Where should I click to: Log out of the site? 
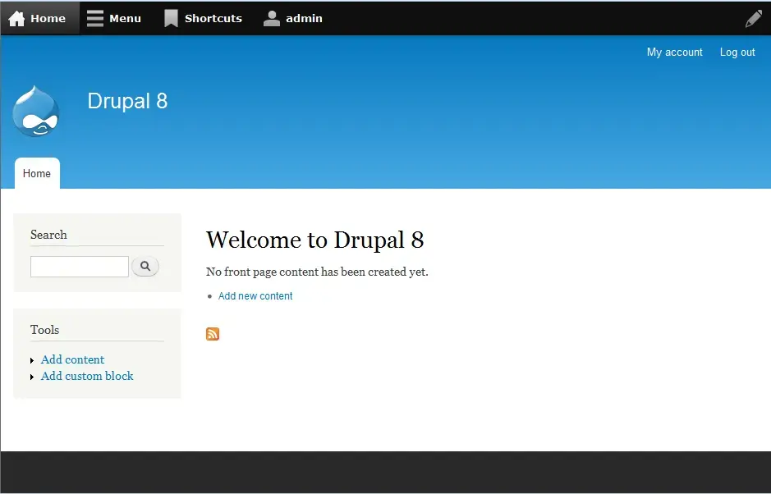(737, 52)
